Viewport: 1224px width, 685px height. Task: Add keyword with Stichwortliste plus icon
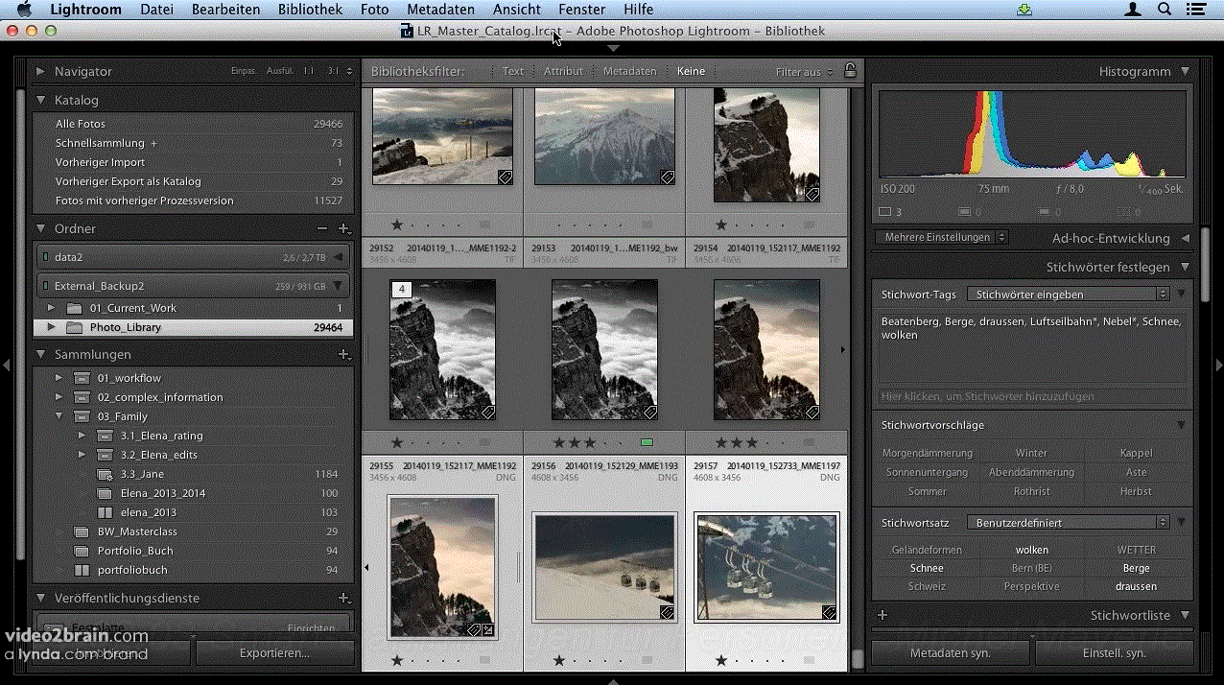883,616
